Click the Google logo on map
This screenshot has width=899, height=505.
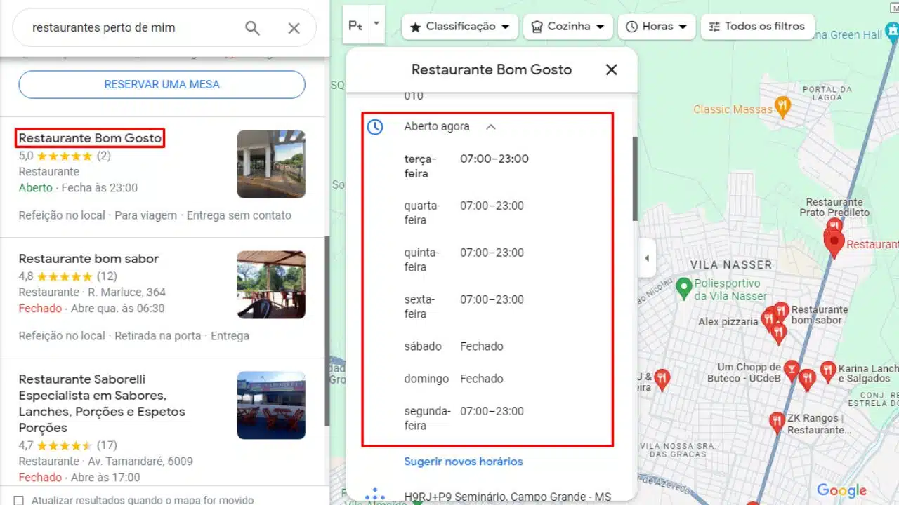point(842,490)
